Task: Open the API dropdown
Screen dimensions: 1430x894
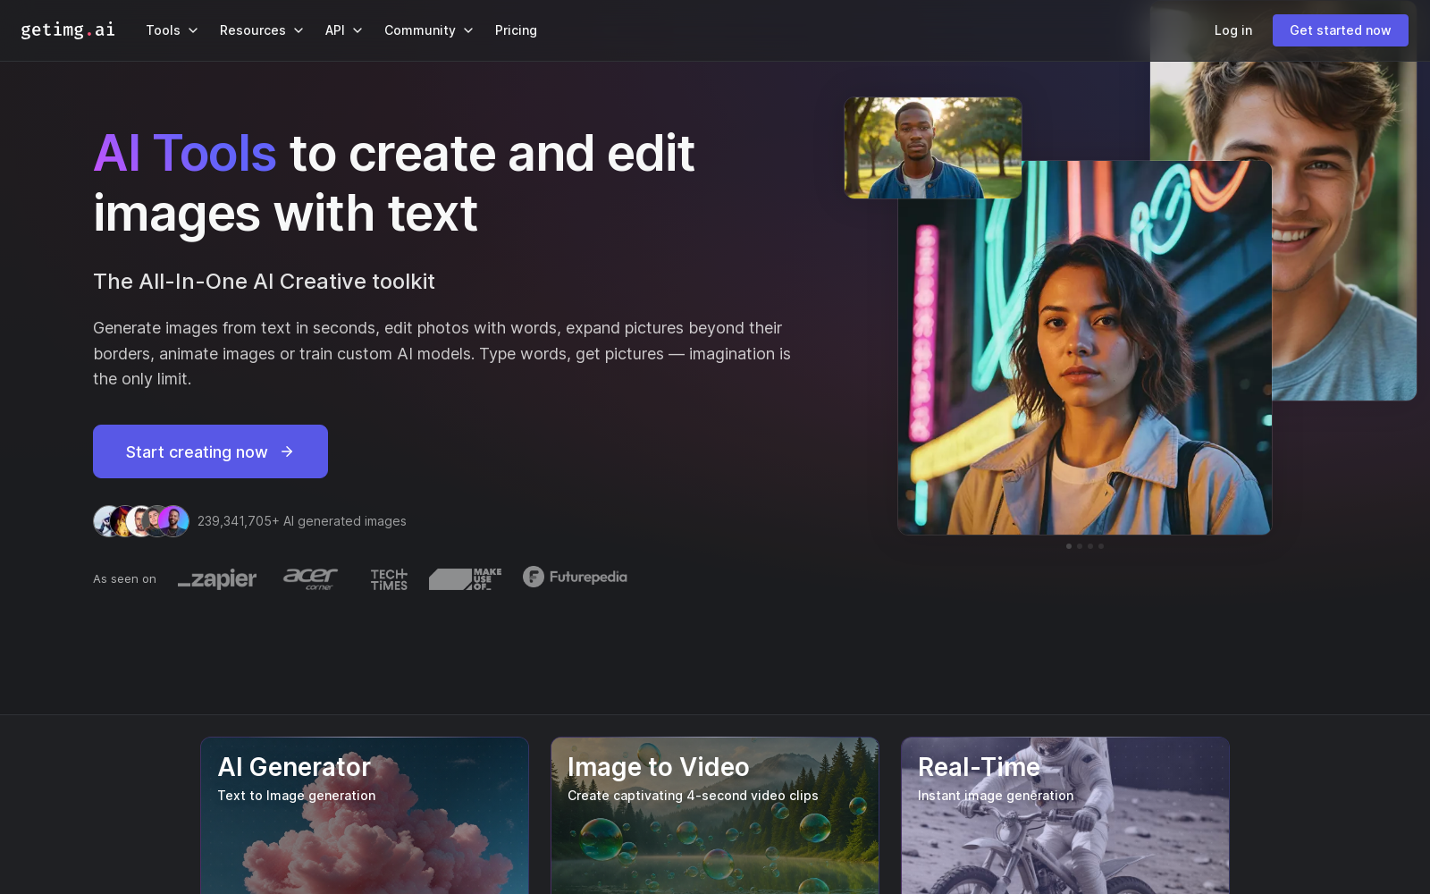Action: pyautogui.click(x=344, y=30)
